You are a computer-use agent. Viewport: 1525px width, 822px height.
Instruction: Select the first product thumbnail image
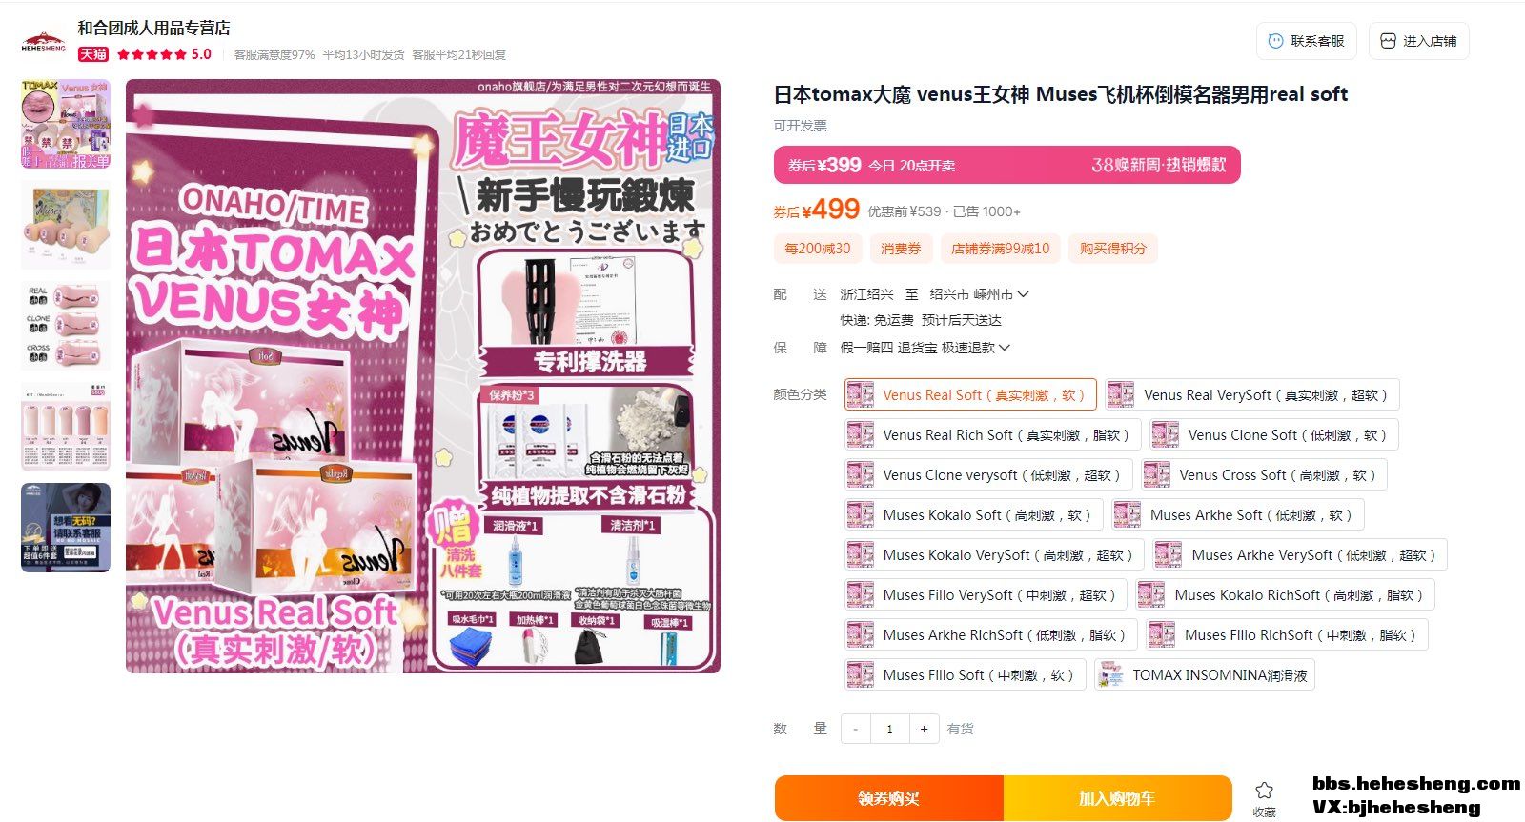click(x=66, y=124)
